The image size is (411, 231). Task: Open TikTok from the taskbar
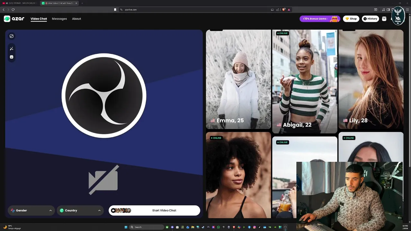tap(259, 227)
